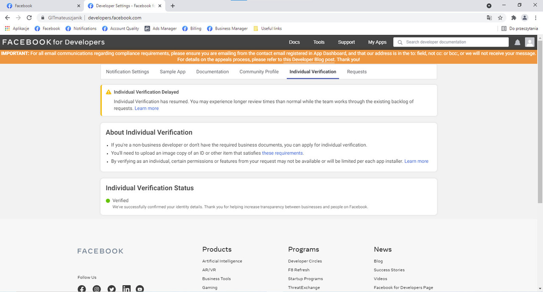This screenshot has height=292, width=543.
Task: Open YouTube social icon in footer
Action: click(x=140, y=289)
